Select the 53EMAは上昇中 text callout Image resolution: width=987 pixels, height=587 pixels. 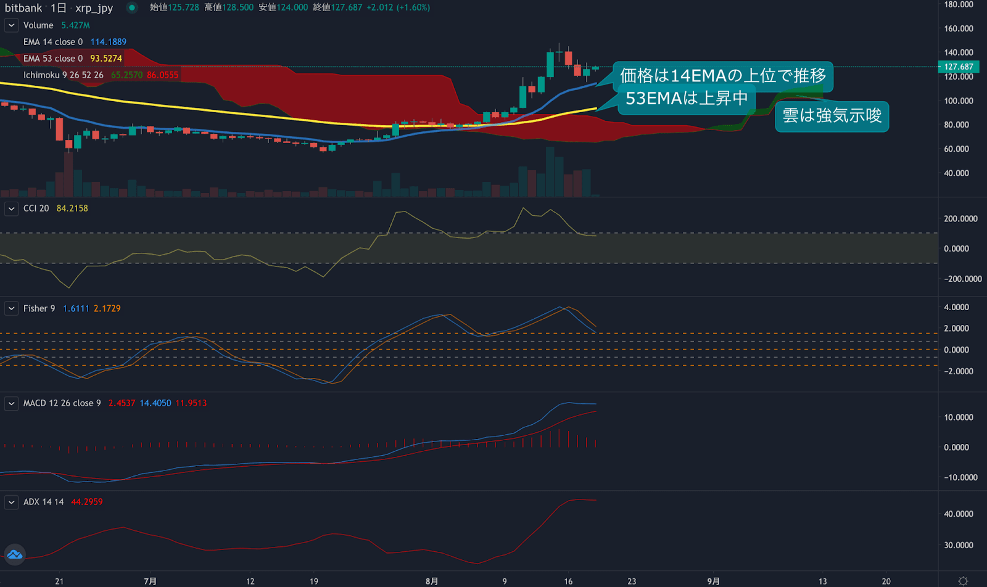point(686,99)
